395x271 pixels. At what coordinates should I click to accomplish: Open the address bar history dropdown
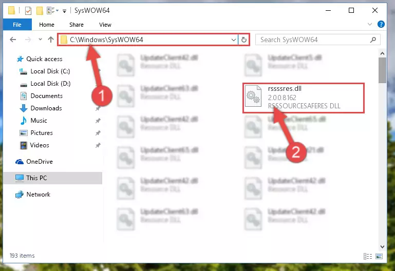point(234,40)
